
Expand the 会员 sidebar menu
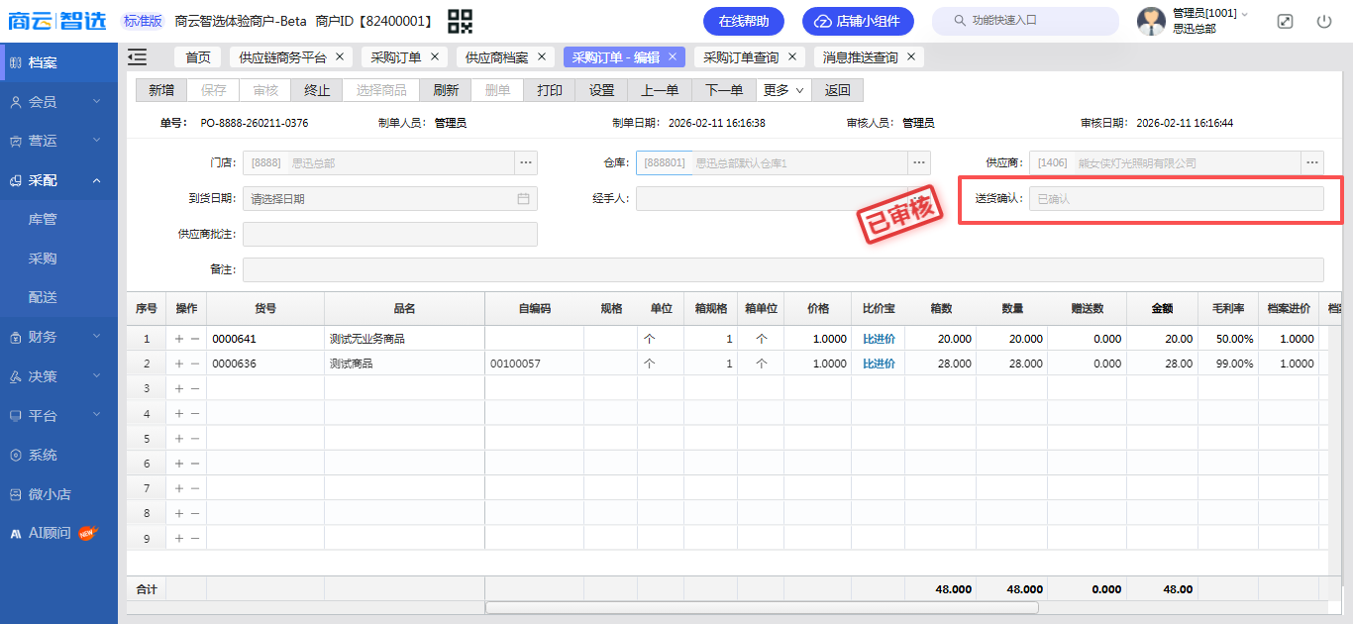tap(59, 101)
